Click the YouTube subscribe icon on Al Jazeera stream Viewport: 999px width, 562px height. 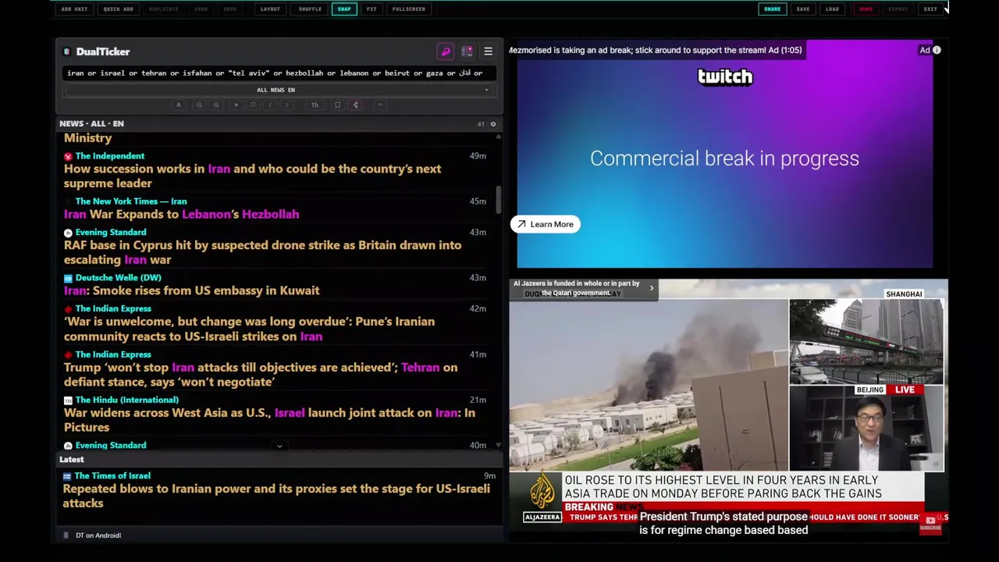tap(930, 524)
